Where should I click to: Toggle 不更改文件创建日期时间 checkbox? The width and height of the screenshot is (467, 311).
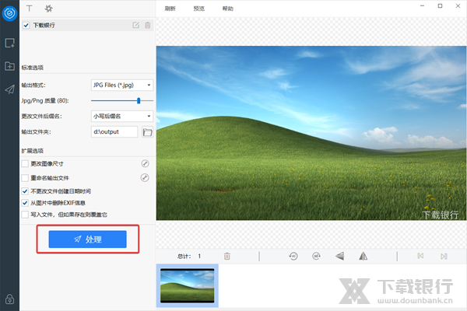pos(25,191)
